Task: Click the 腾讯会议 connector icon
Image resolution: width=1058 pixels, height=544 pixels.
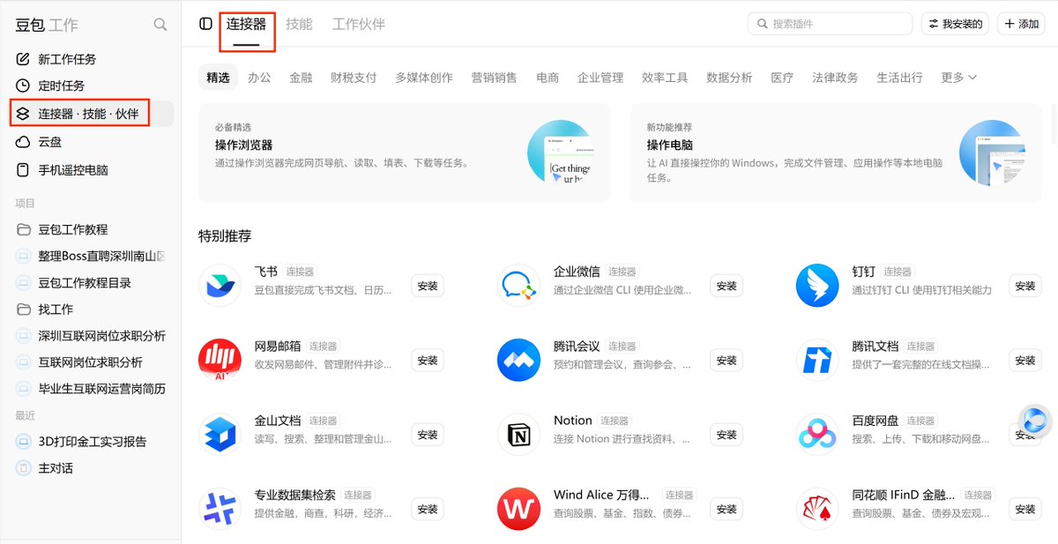Action: click(x=518, y=360)
